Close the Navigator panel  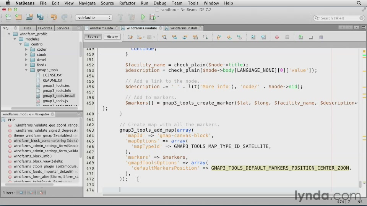tap(53, 114)
